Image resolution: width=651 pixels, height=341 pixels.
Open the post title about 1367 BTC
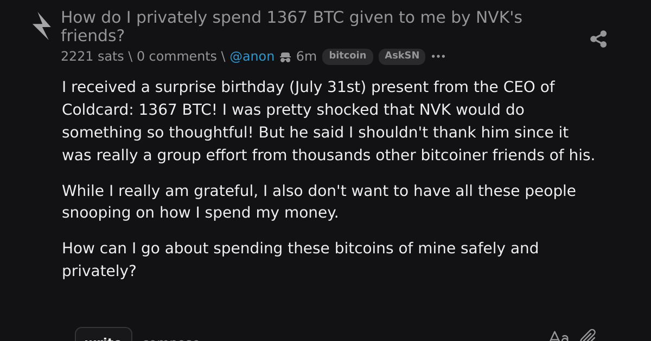click(x=291, y=27)
